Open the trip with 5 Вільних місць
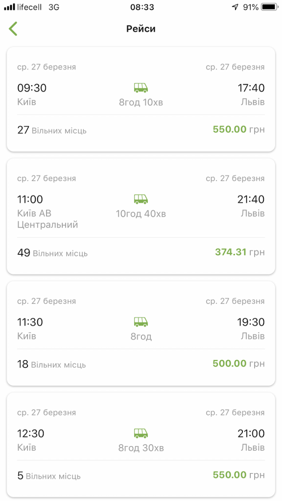 pos(141,445)
